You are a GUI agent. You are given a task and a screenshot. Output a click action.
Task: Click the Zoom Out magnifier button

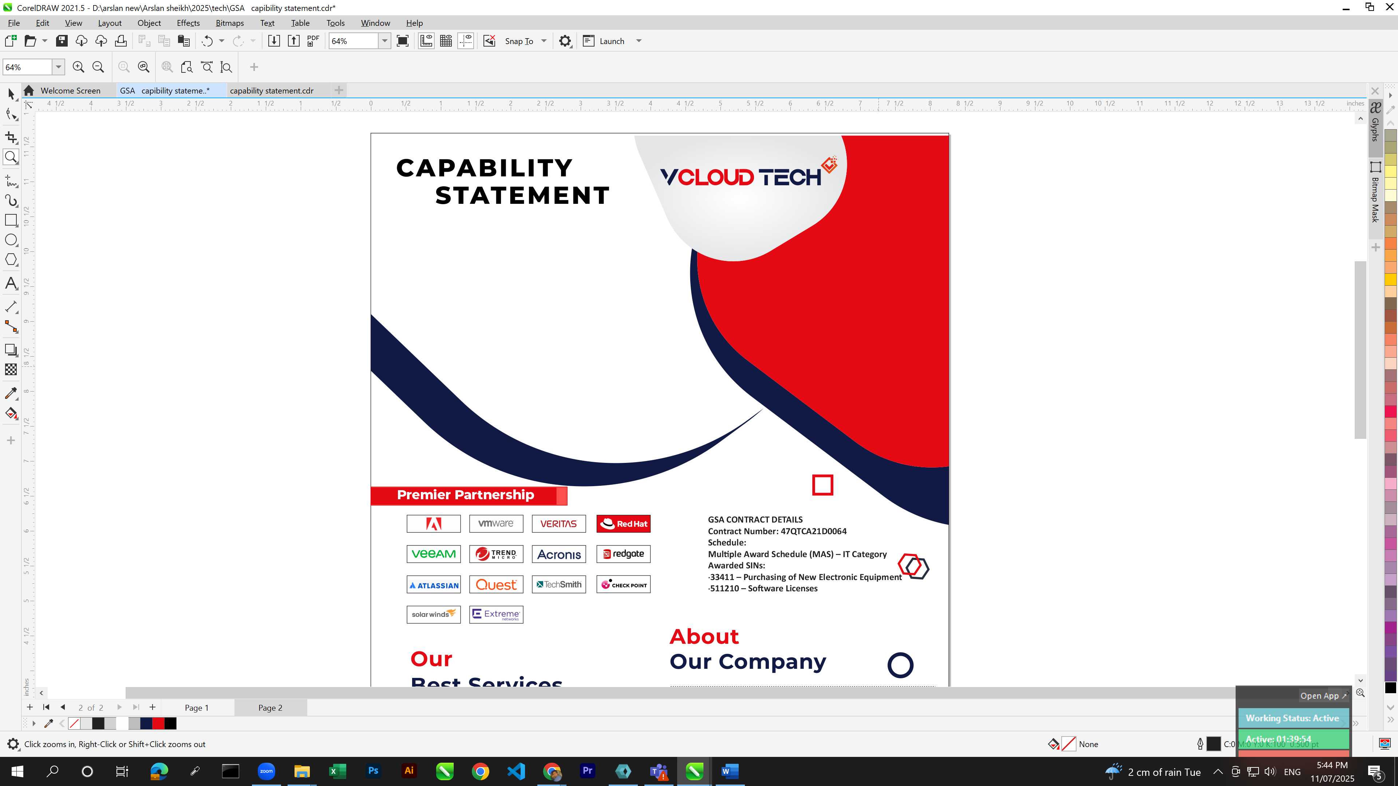point(98,67)
